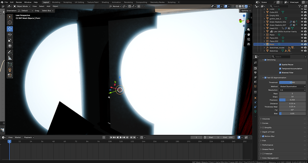The width and height of the screenshot is (308, 163).
Task: Hide gothic_bed_1 via its eye icon
Action: pyautogui.click(x=302, y=18)
